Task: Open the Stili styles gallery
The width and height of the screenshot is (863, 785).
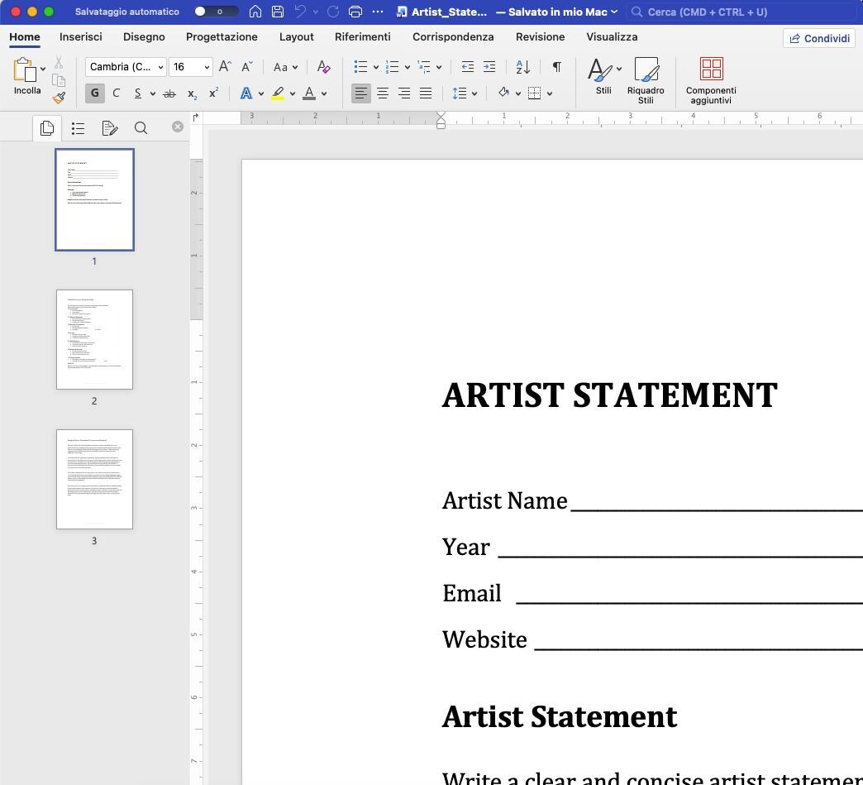Action: [x=603, y=76]
